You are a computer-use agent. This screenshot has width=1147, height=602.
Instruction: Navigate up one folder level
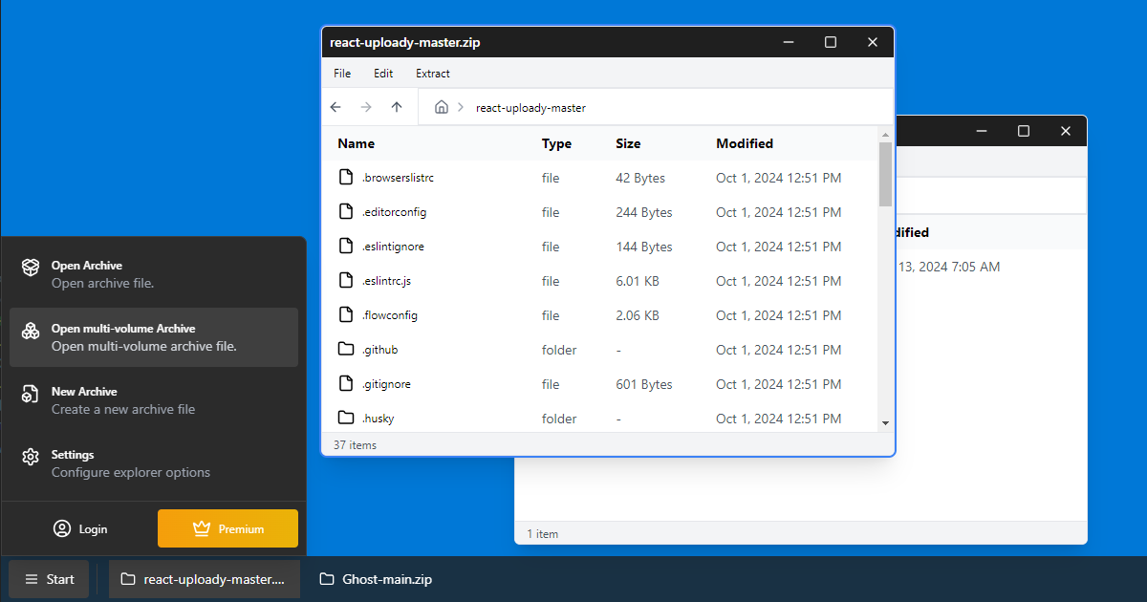click(397, 107)
